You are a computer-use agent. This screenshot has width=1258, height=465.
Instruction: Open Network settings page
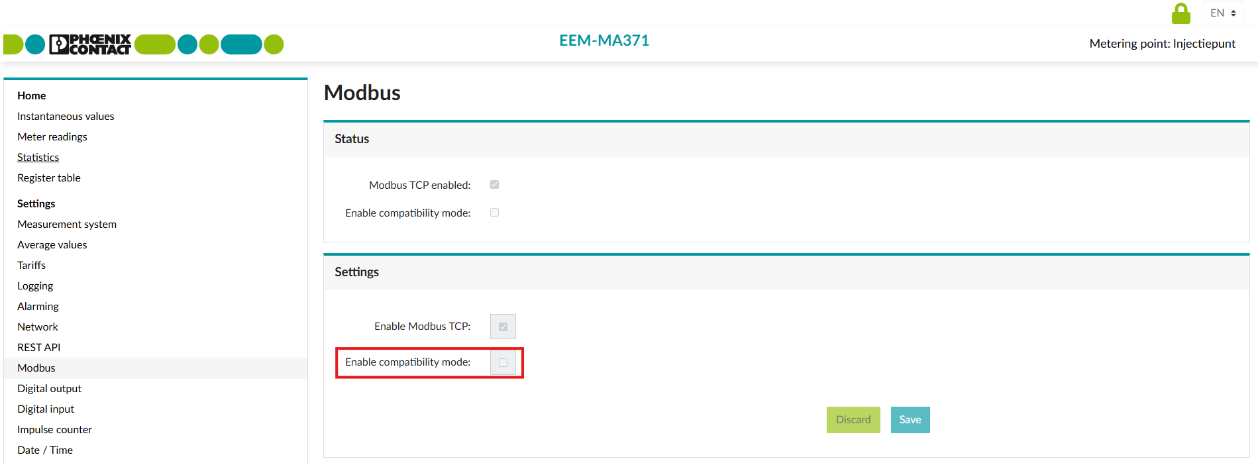click(x=38, y=327)
